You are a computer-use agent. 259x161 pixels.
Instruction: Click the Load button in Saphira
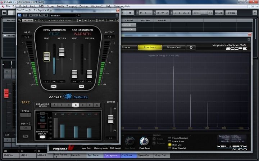pos(101,20)
